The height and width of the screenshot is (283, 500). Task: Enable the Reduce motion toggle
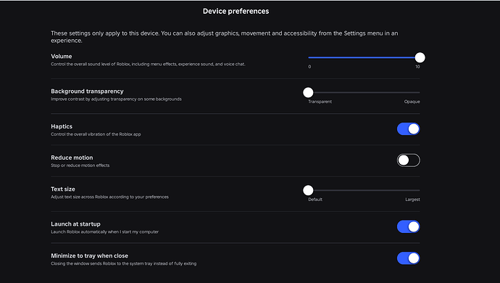point(408,160)
